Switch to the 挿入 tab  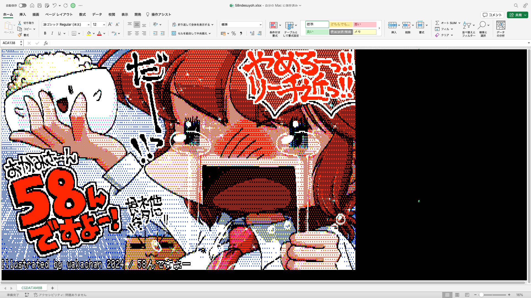23,14
